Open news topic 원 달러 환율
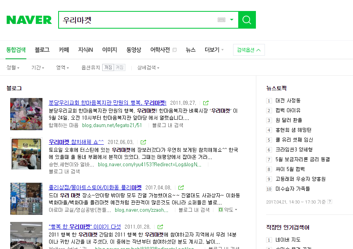Image resolution: width=353 pixels, height=249 pixels. pos(289,120)
